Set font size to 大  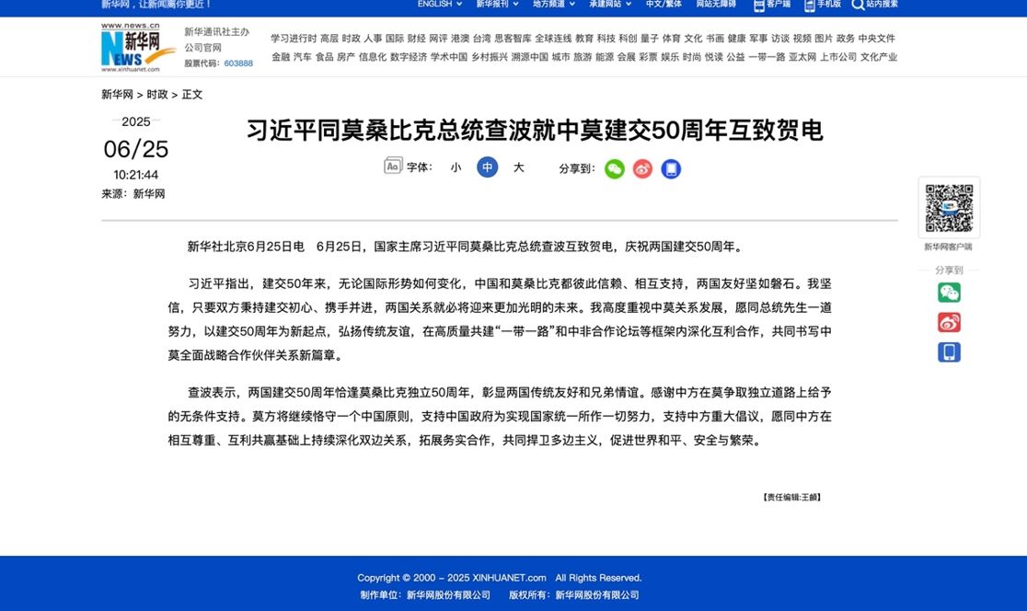pos(519,167)
